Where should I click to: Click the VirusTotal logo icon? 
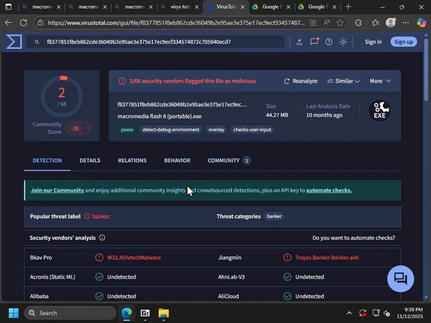14,42
